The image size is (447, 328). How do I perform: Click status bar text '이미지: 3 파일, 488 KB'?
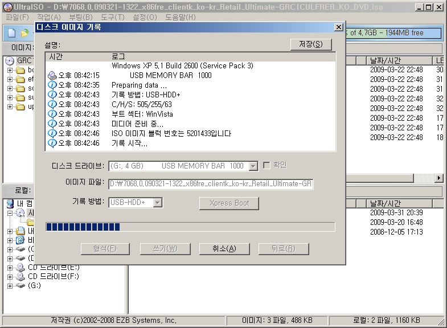[277, 320]
